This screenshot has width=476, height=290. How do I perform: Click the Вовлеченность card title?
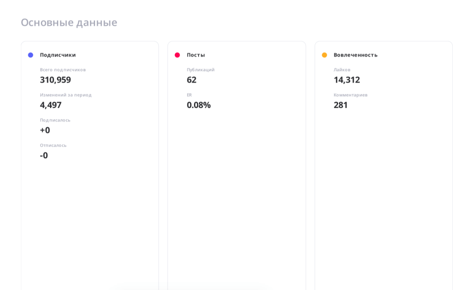355,55
